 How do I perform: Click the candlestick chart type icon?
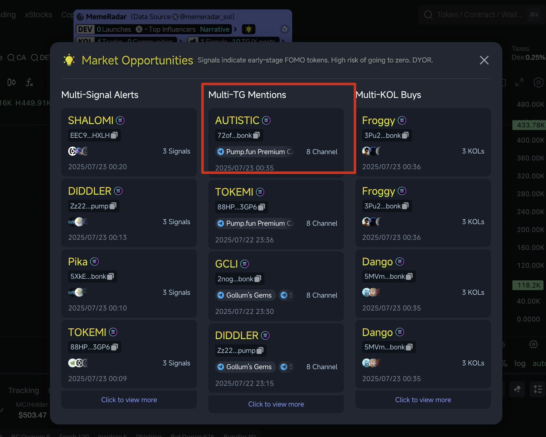click(11, 82)
